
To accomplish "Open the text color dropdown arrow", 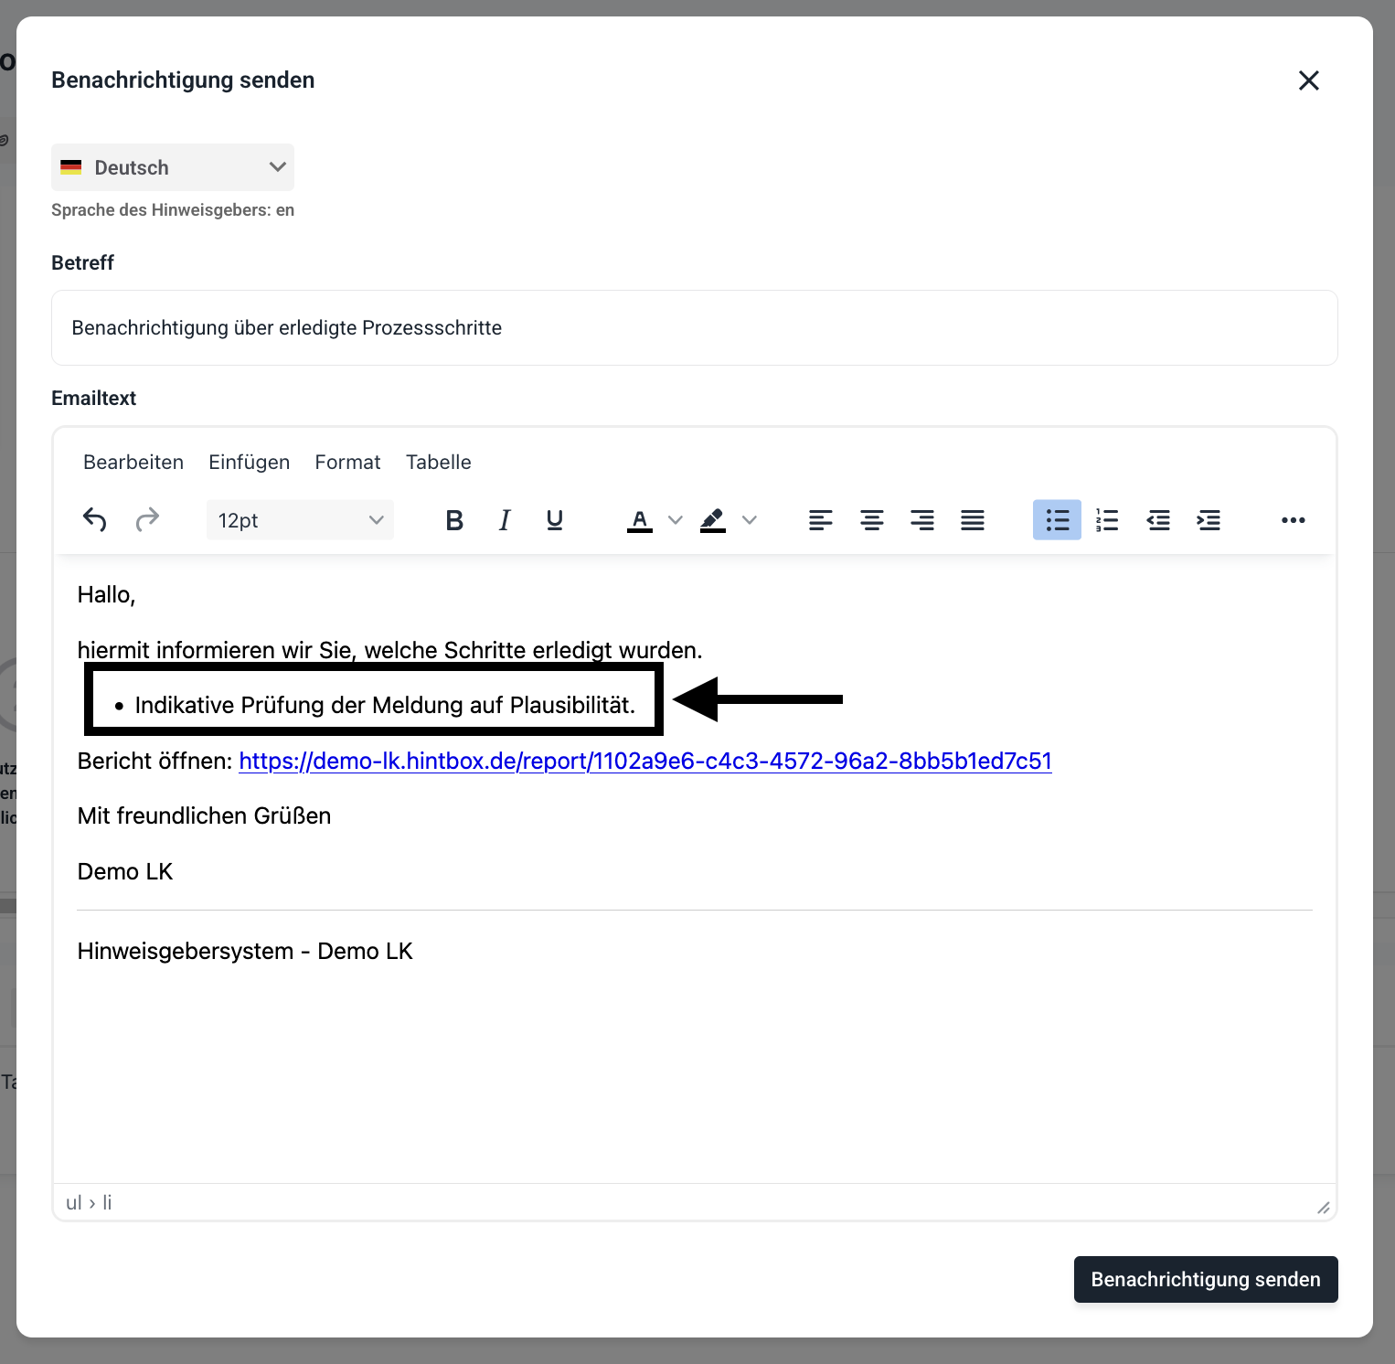I will tap(676, 520).
